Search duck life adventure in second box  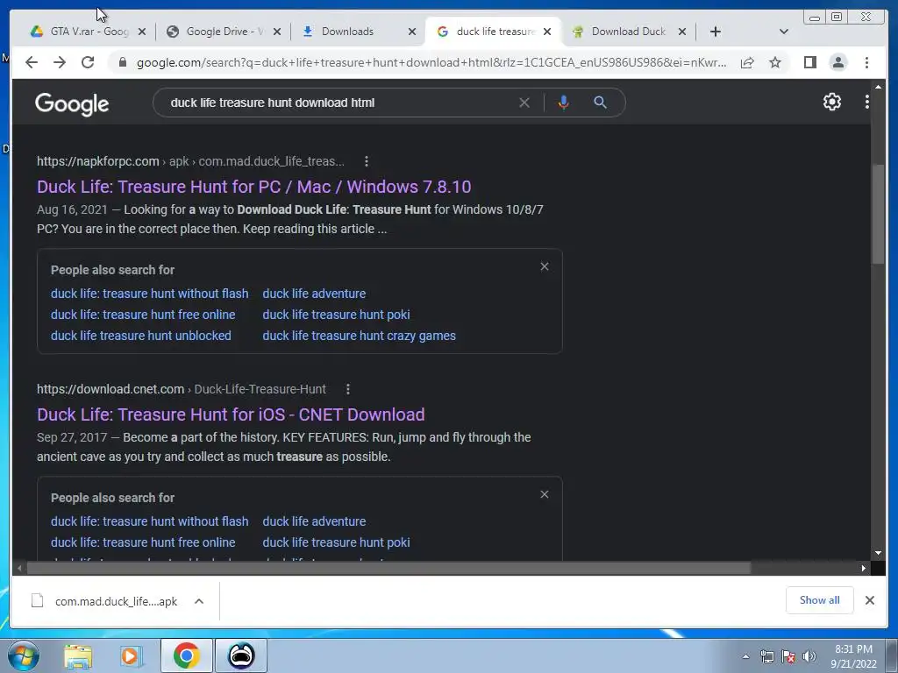click(314, 521)
